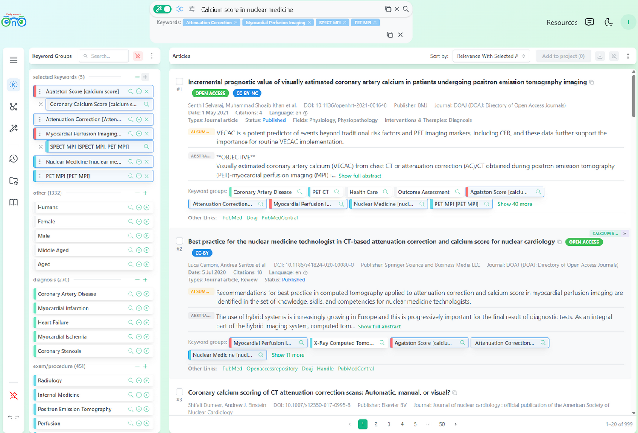Go to results page 2
This screenshot has width=638, height=433.
pos(376,424)
